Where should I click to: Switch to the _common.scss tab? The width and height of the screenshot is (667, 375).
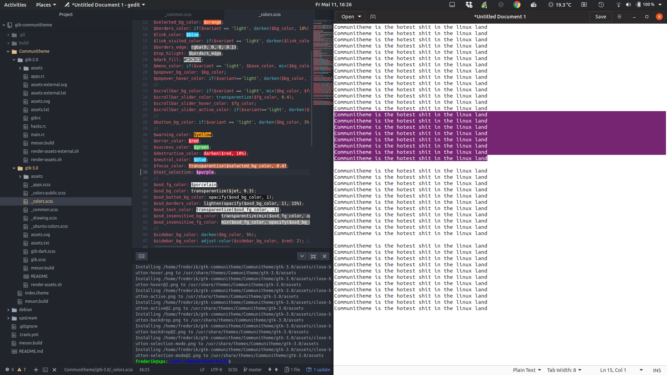[x=178, y=14]
